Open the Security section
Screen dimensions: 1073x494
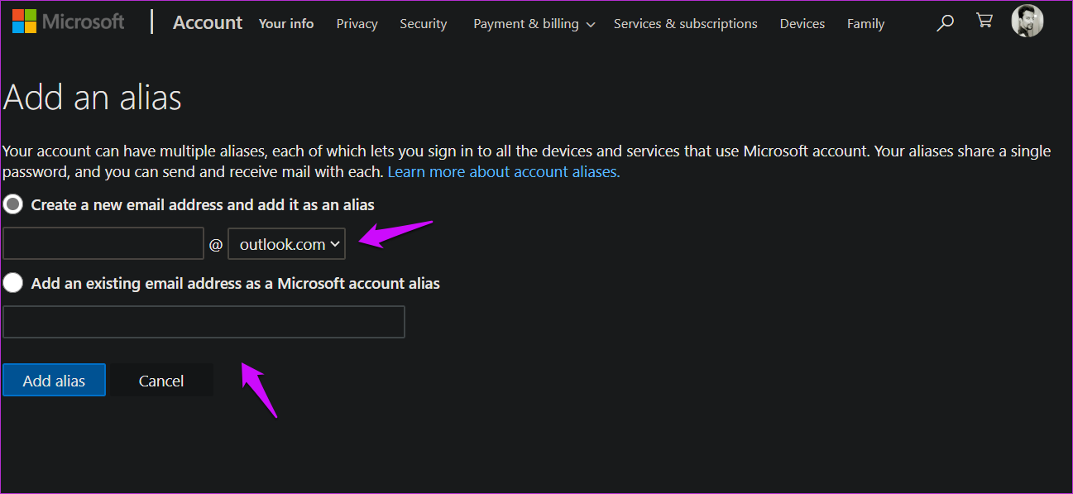click(x=423, y=24)
